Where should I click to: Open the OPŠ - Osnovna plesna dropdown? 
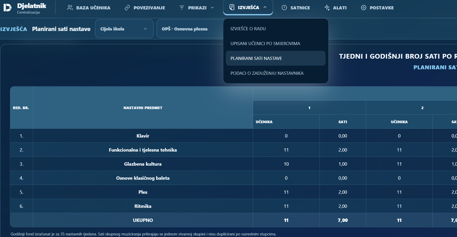point(190,29)
